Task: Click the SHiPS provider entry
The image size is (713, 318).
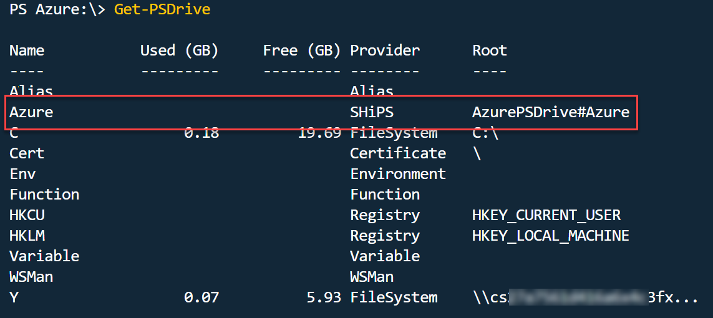Action: (x=372, y=112)
